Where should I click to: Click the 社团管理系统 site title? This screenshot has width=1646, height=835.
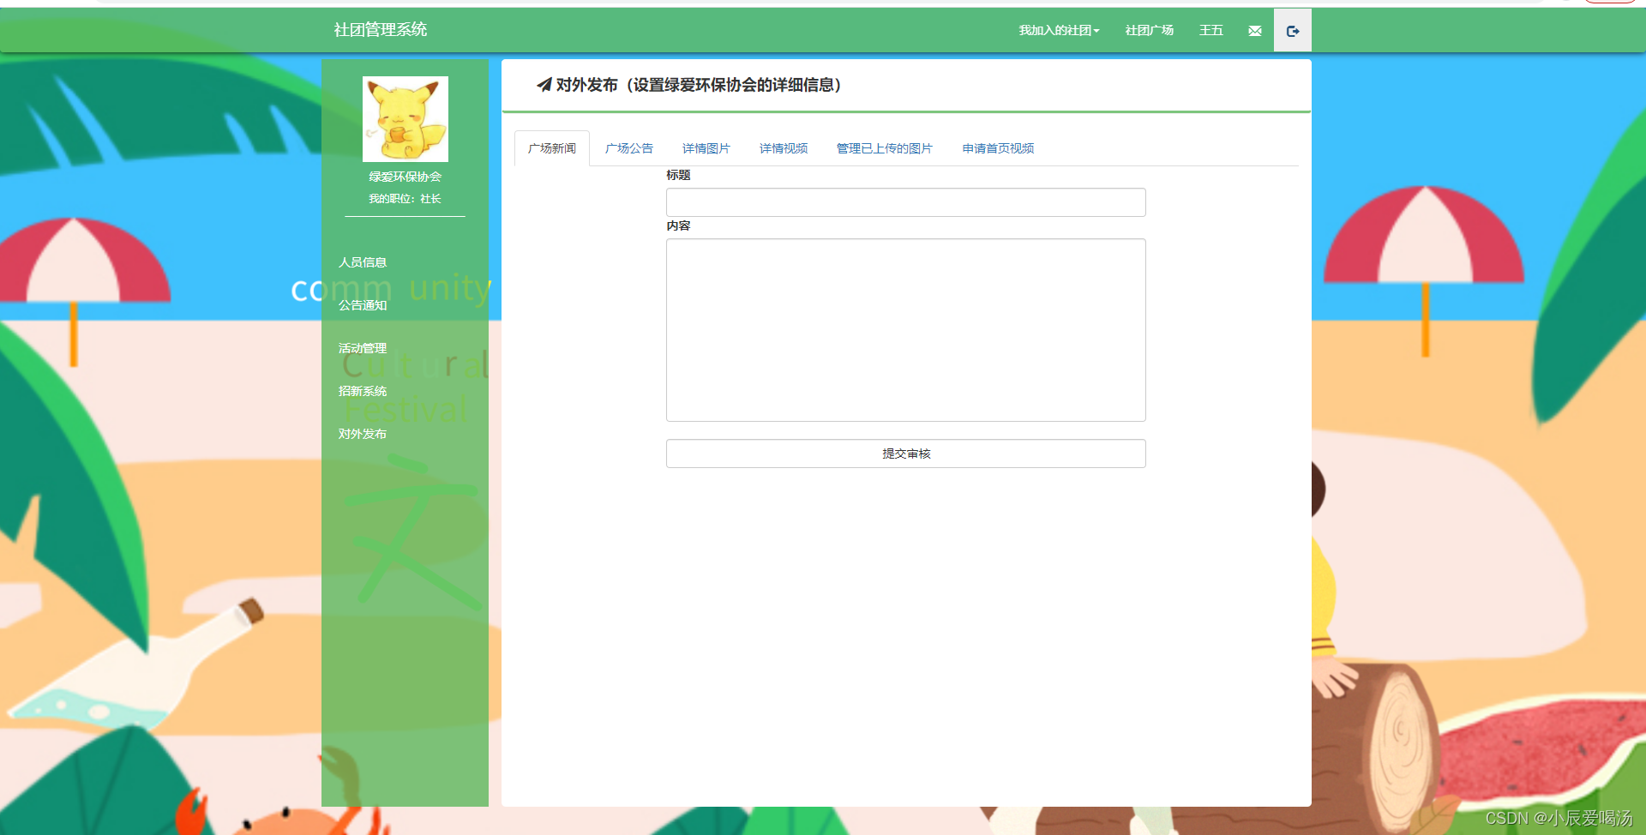[x=381, y=30]
